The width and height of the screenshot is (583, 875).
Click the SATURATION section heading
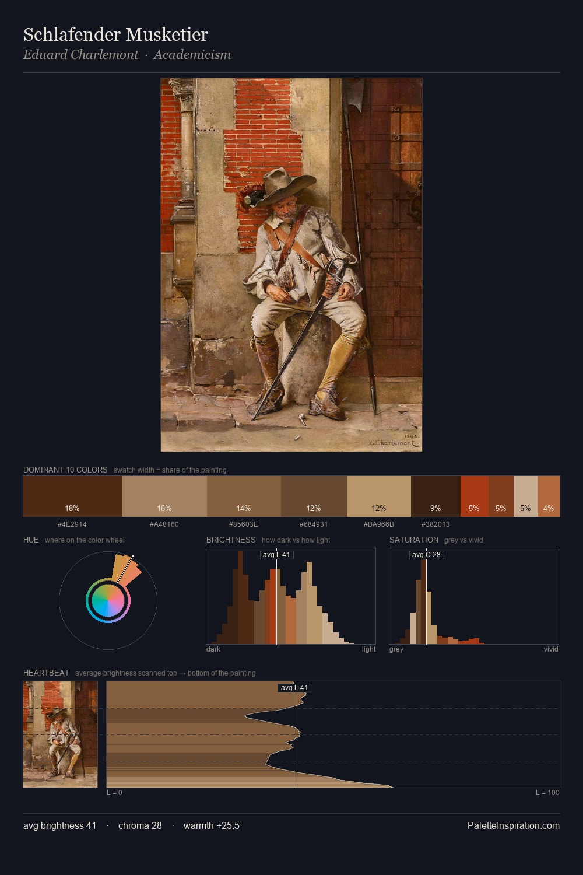tap(414, 540)
